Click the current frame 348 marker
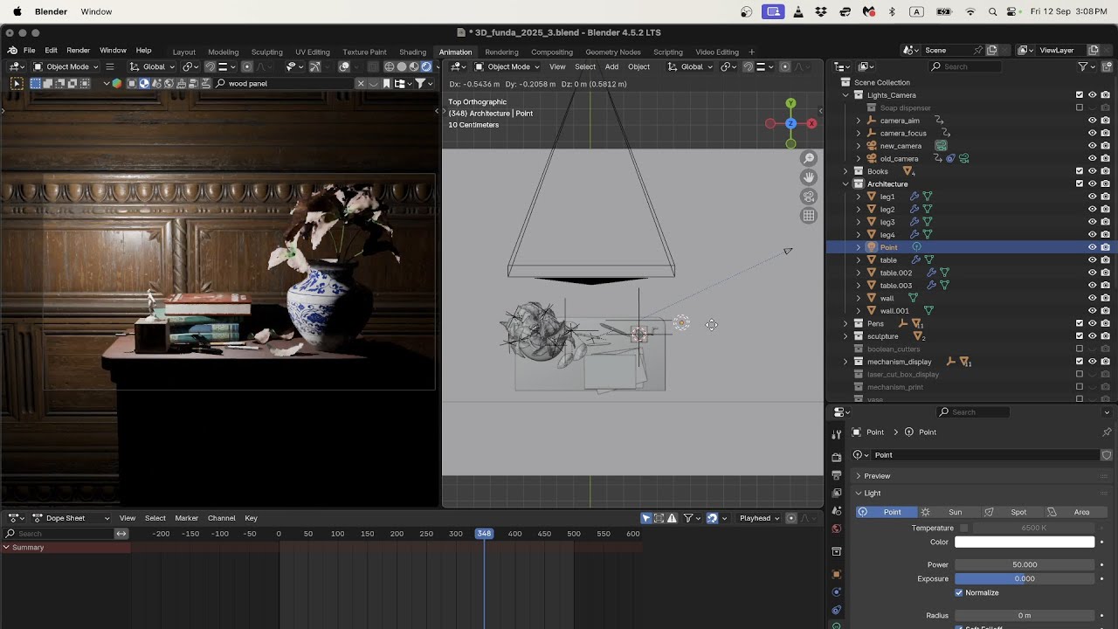Image resolution: width=1118 pixels, height=629 pixels. pyautogui.click(x=484, y=534)
